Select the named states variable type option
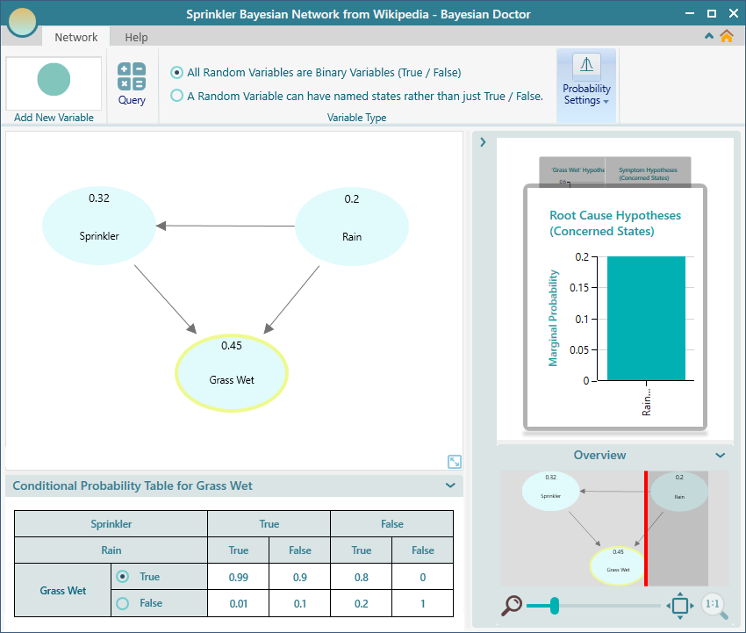The height and width of the screenshot is (633, 746). pos(177,96)
